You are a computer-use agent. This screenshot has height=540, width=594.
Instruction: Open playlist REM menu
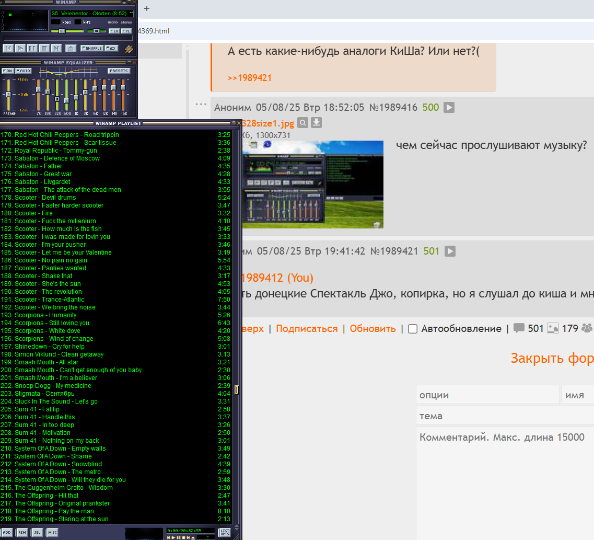click(x=22, y=533)
